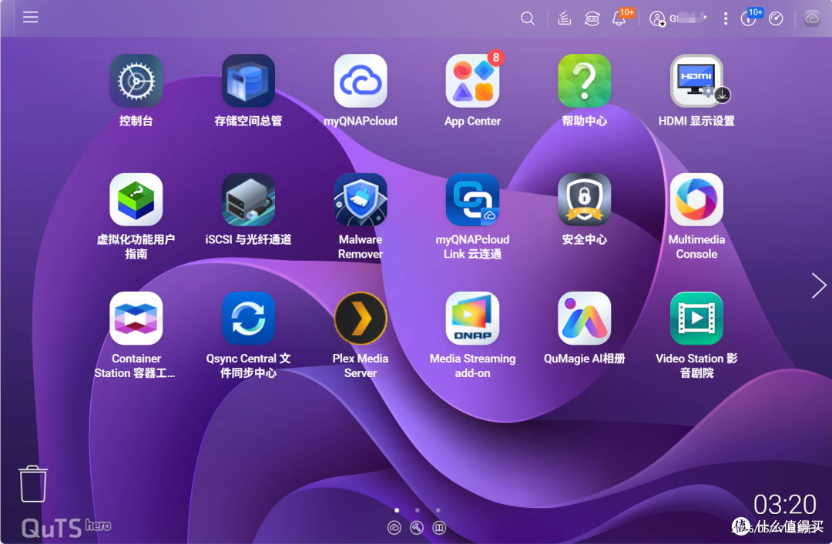Viewport: 832px width, 544px height.
Task: Open the recycle bin
Action: (x=33, y=483)
